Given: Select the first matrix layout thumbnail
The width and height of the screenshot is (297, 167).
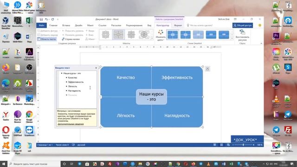Looking at the screenshot, I should (105, 35).
